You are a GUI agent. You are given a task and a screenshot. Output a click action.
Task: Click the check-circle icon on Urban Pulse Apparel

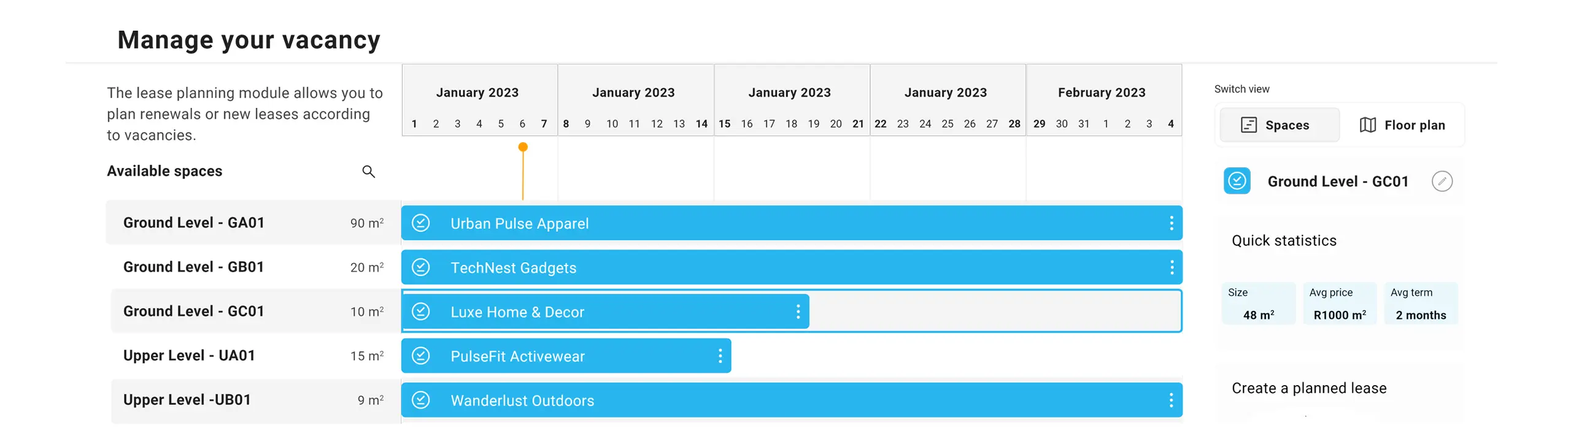(420, 223)
